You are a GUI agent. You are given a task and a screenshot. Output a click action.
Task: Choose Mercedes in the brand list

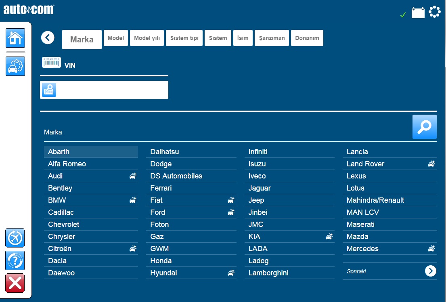point(362,249)
